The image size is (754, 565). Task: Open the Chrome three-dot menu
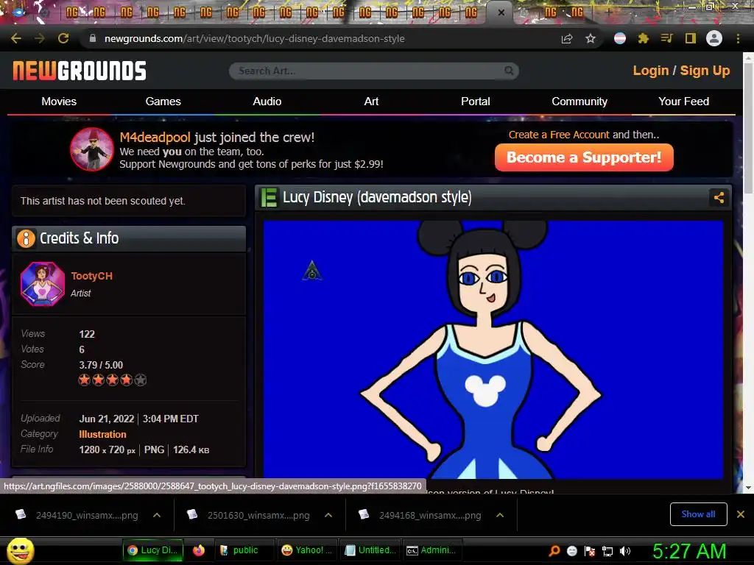738,38
